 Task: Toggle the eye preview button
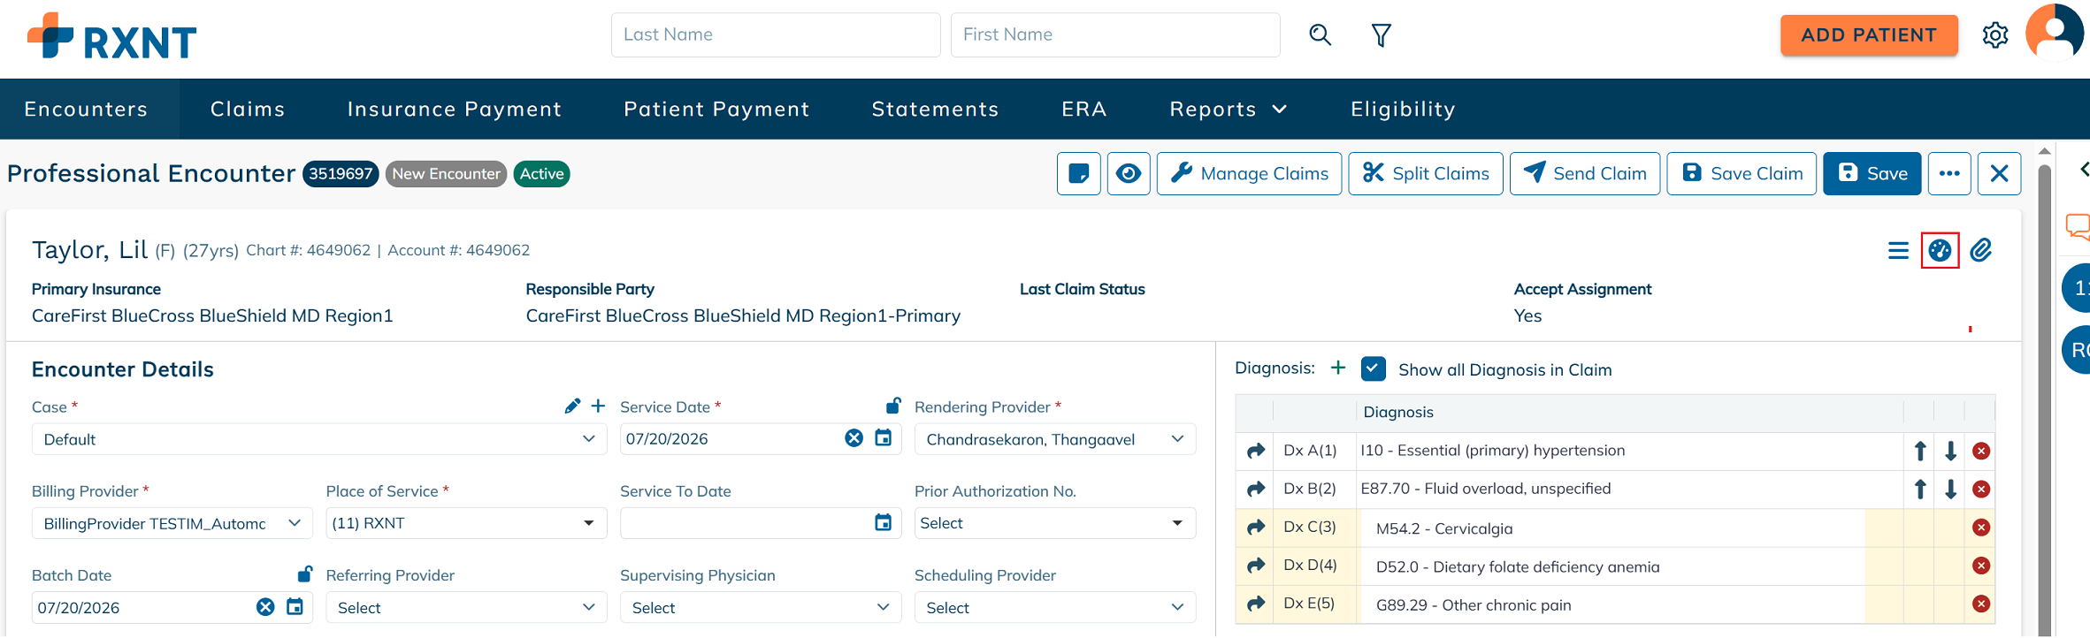(1129, 173)
